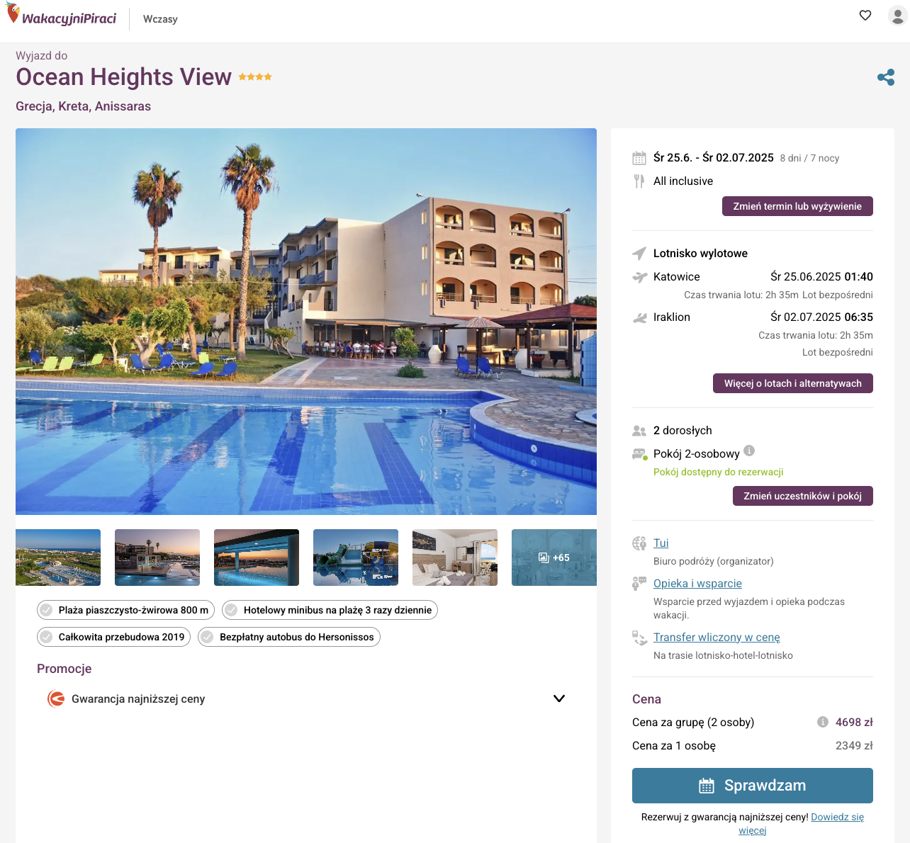
Task: Click the heart favorites icon
Action: [x=865, y=15]
